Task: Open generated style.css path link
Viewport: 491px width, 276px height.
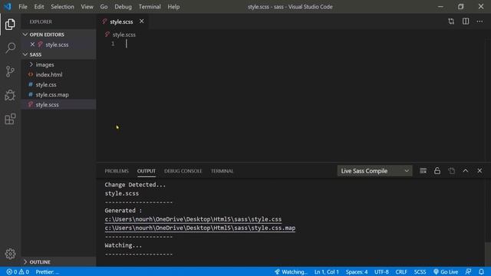Action: click(193, 219)
